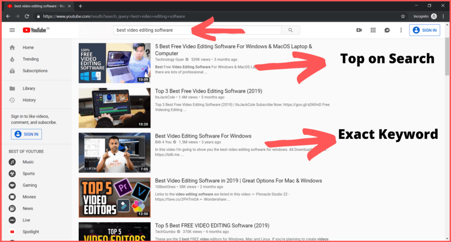Screen dimensions: 451x242
Task: Open the create video camera icon
Action: [x=359, y=30]
